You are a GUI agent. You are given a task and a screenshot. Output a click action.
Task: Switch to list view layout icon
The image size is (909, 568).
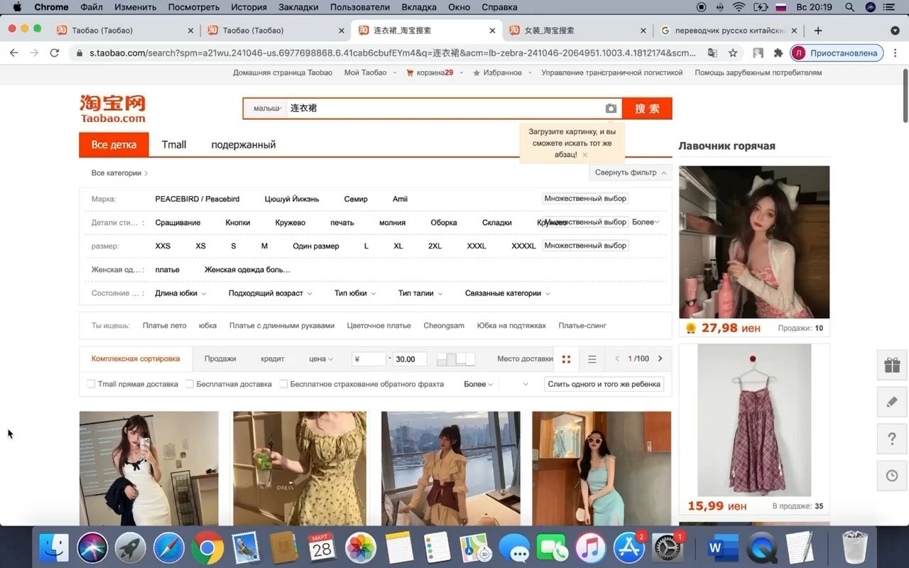[x=592, y=359]
